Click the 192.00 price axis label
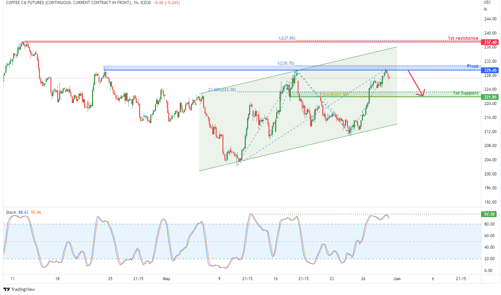This screenshot has width=501, height=295. pos(490,202)
